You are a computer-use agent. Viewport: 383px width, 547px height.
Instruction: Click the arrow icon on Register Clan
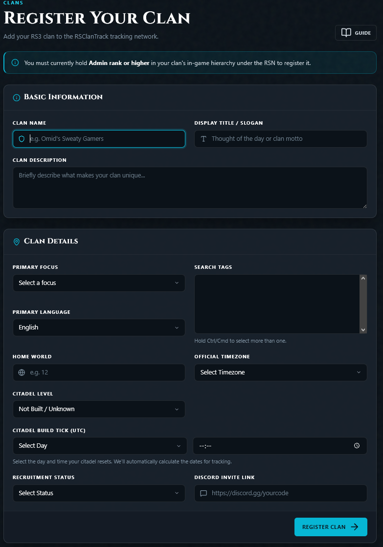pyautogui.click(x=355, y=527)
